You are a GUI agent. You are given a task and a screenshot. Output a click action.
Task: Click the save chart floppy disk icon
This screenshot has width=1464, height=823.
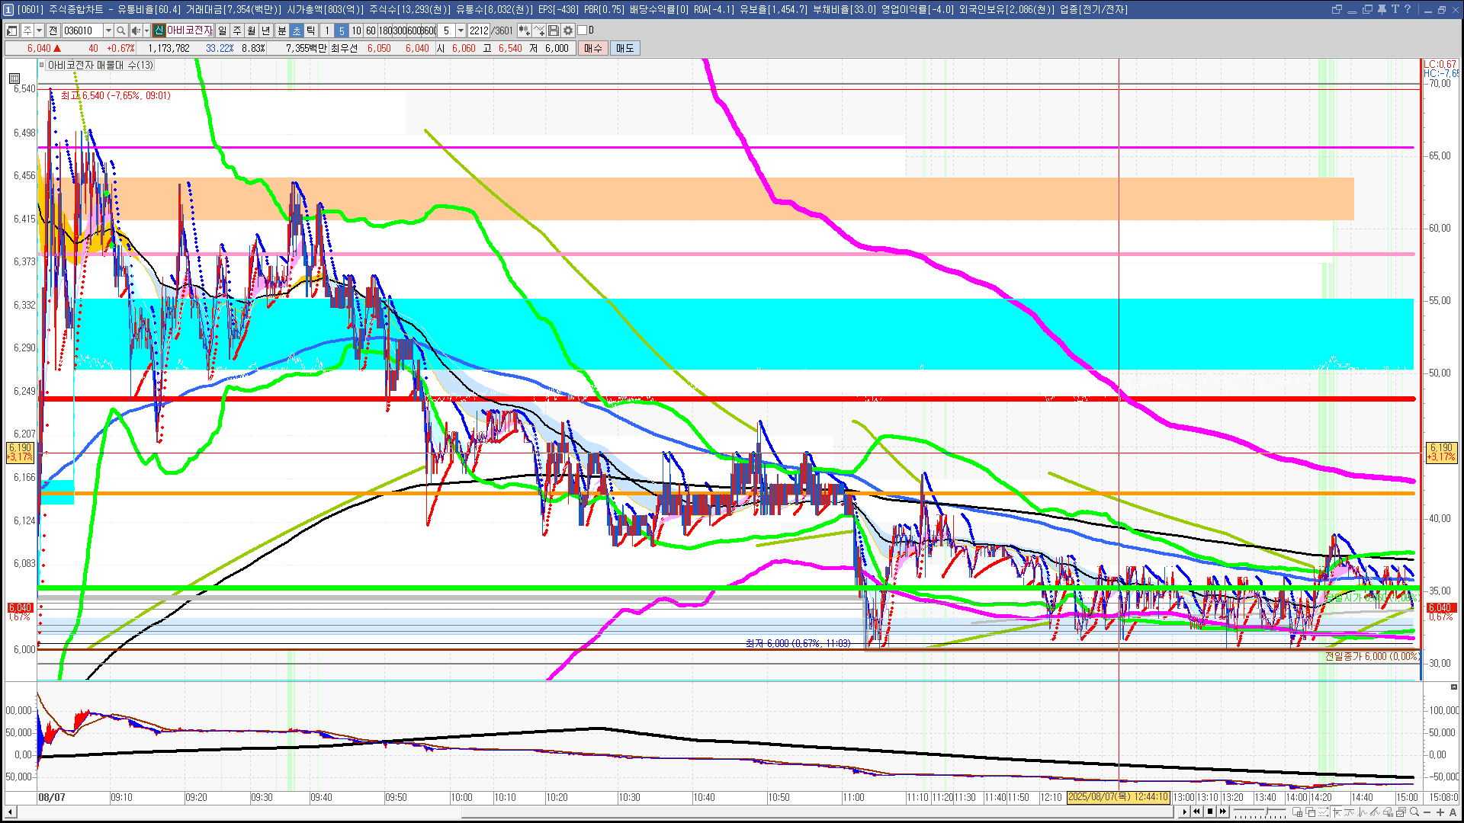pos(554,30)
